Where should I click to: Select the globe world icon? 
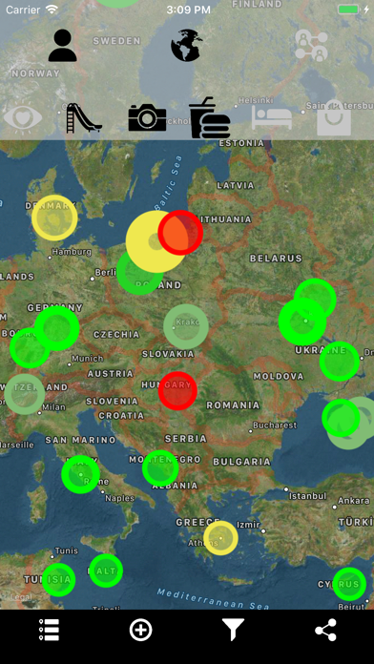tap(187, 45)
